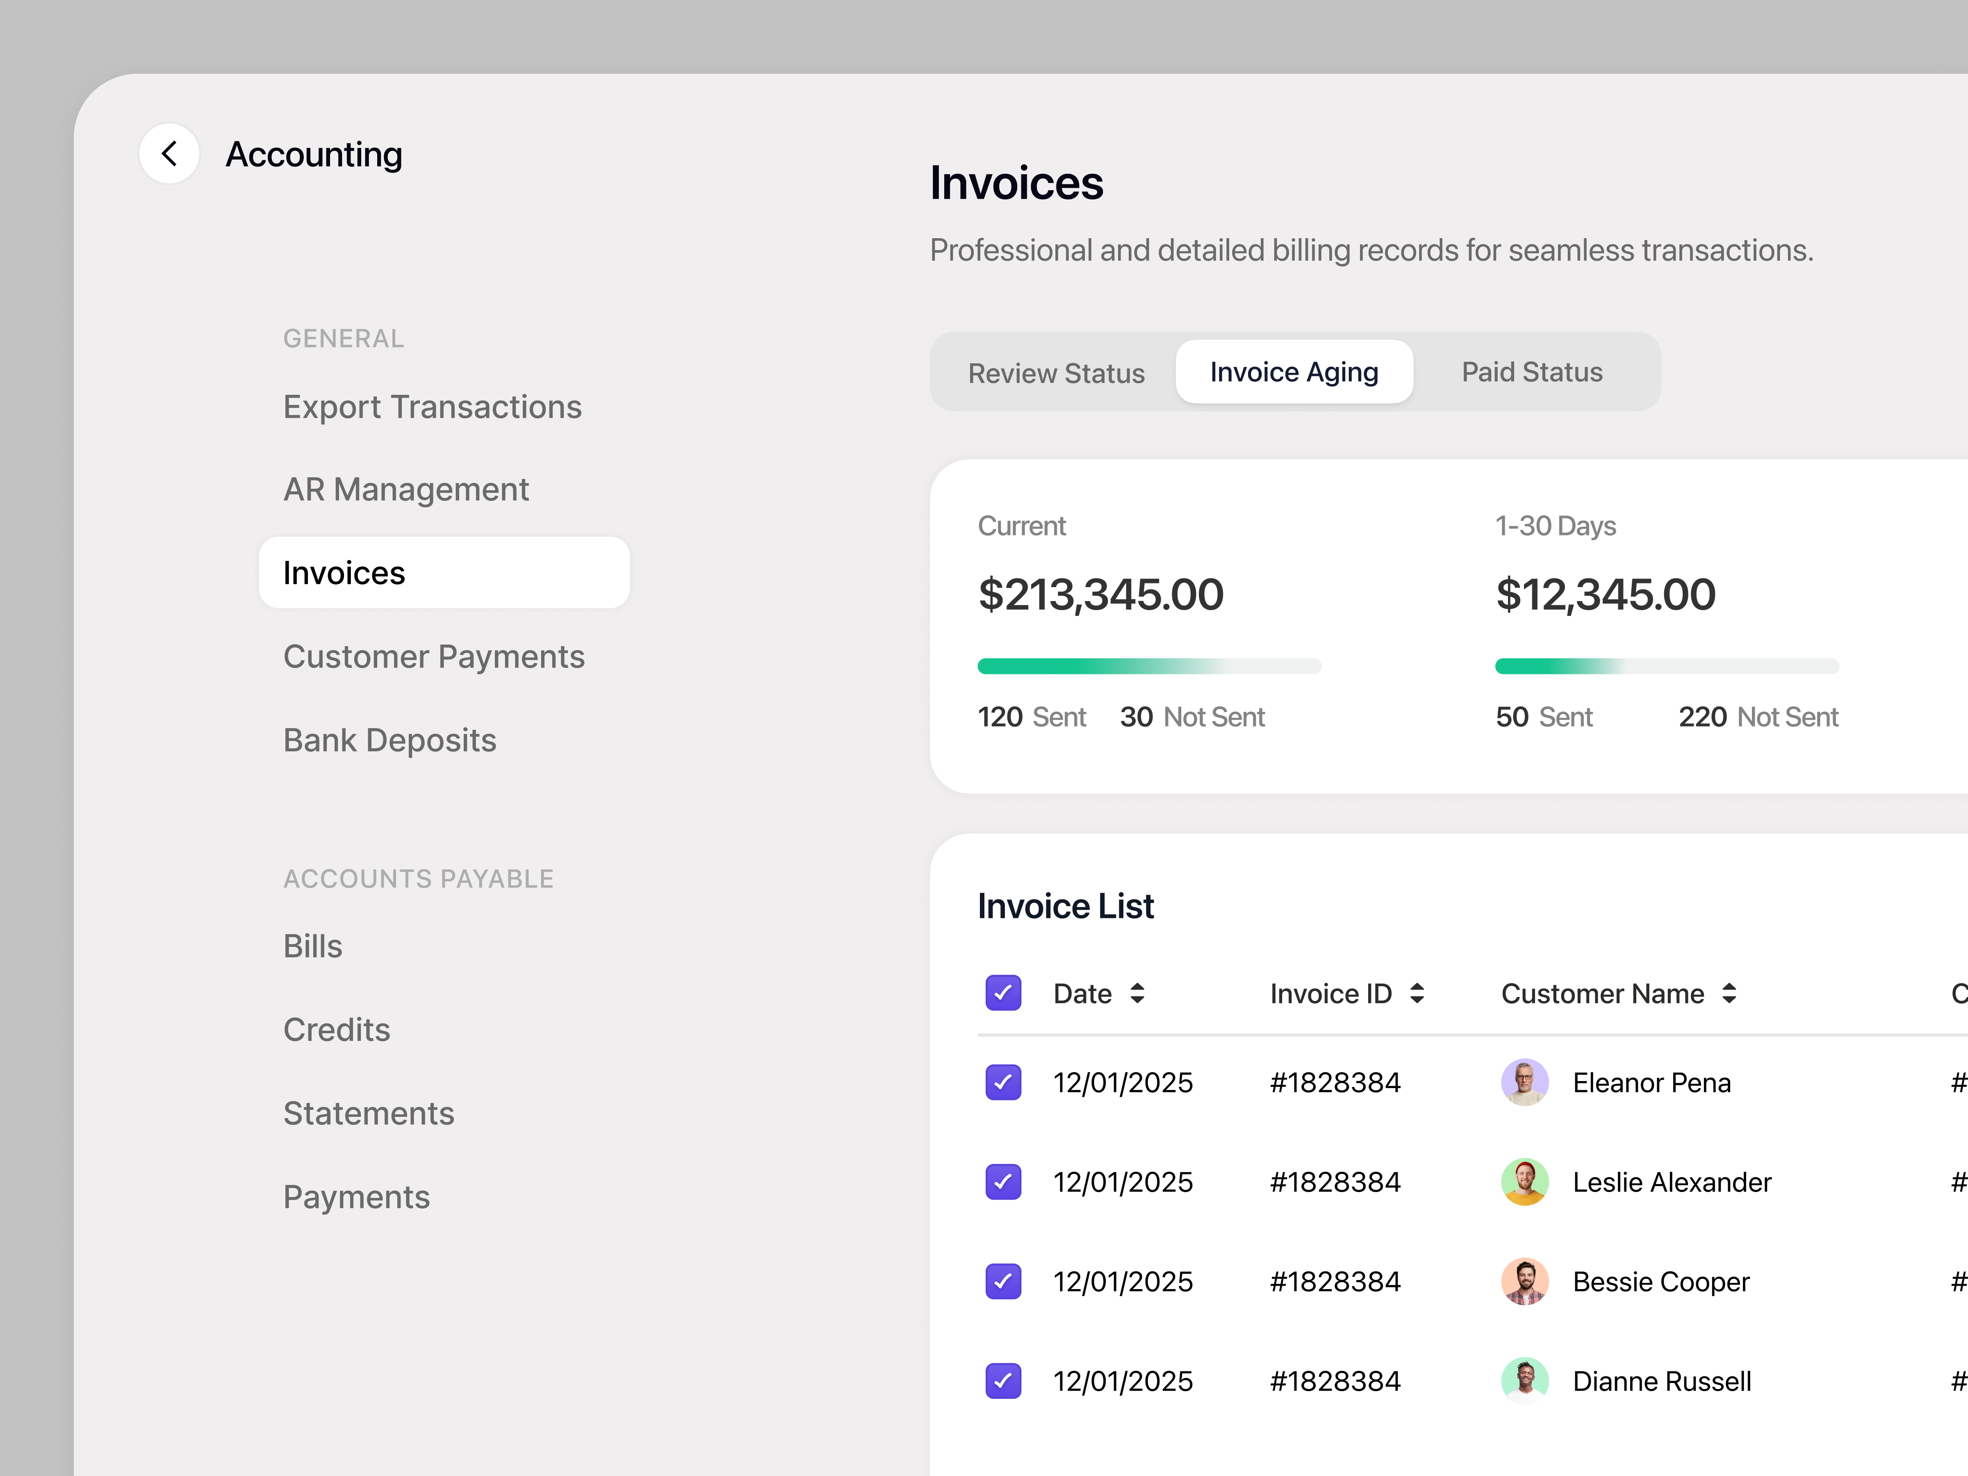Uncheck the first 12/01/2025 invoice row
1968x1476 pixels.
tap(1003, 1082)
